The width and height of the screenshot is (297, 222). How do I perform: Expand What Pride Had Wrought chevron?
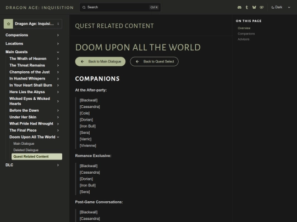point(58,124)
